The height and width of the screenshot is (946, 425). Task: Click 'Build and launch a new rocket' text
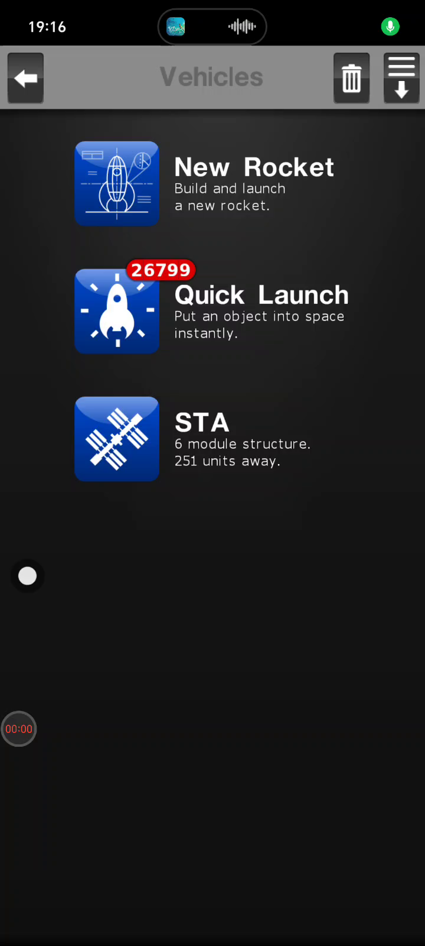230,197
